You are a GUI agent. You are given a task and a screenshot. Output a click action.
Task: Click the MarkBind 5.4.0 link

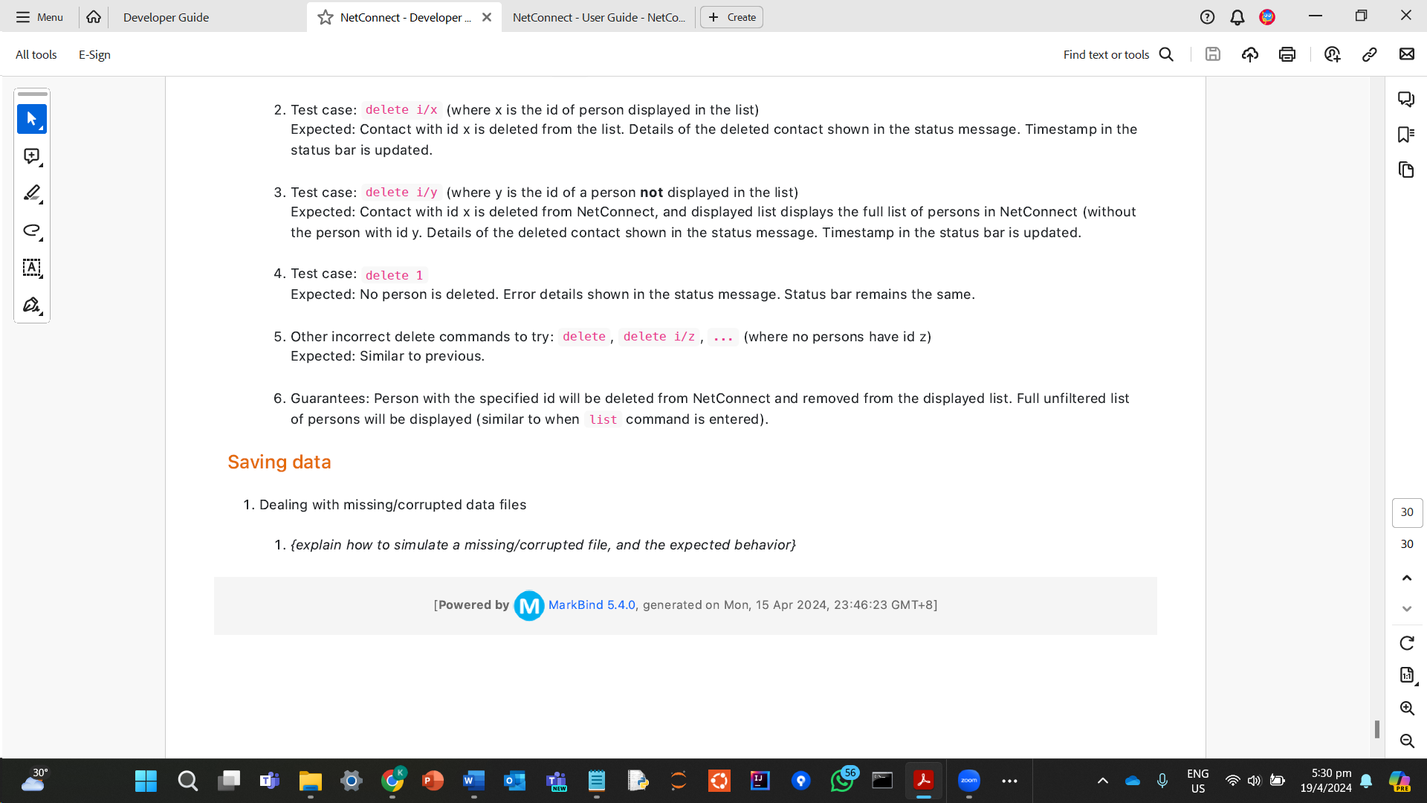[x=592, y=605]
